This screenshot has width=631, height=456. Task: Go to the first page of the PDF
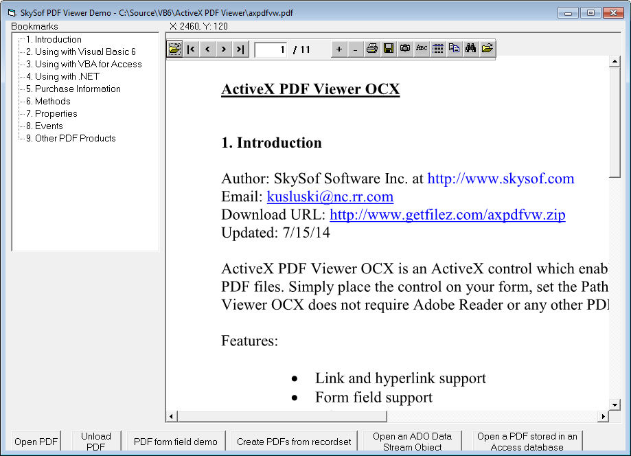[192, 49]
